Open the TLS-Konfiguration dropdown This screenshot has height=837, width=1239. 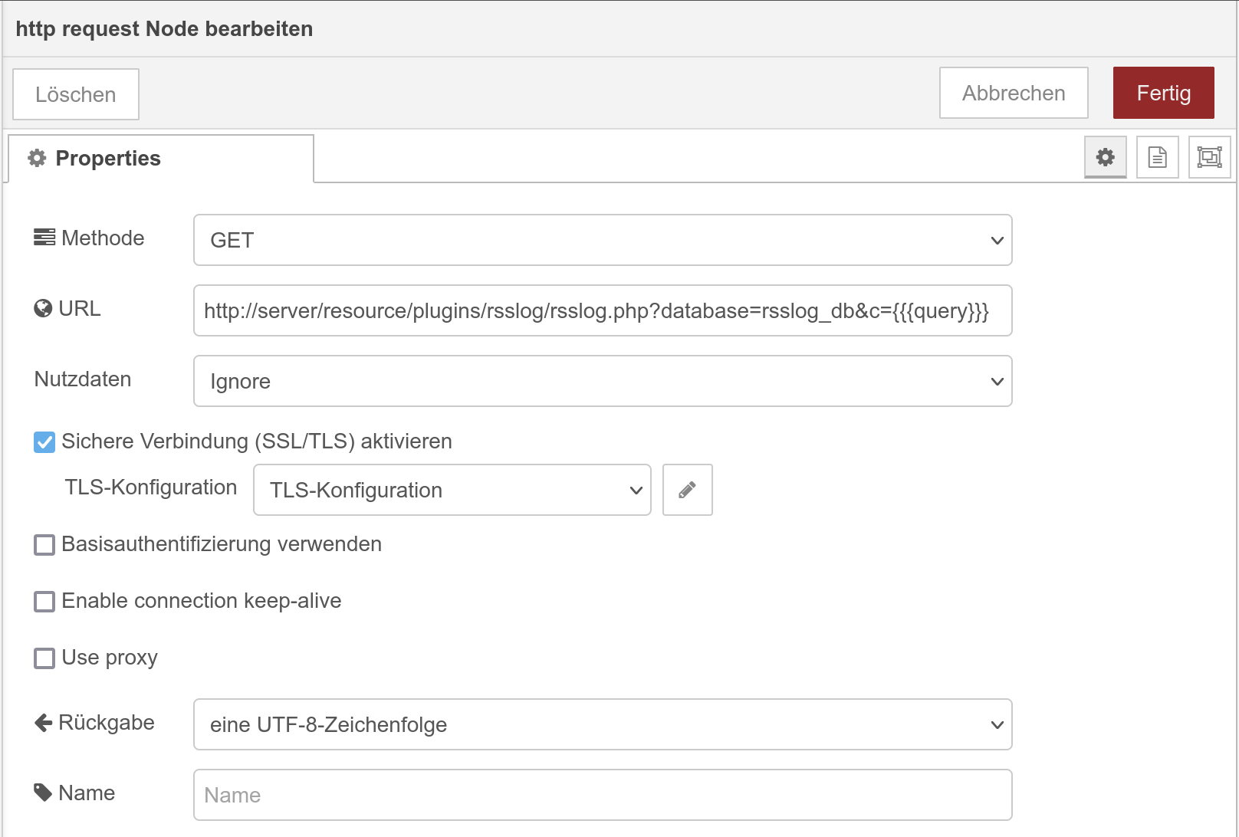tap(452, 490)
